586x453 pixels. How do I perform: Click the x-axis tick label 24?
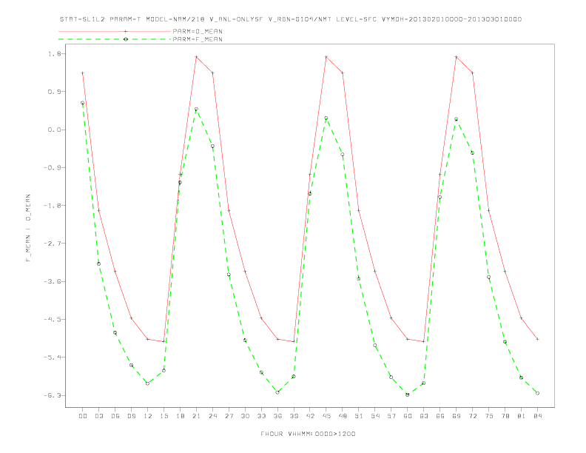pos(212,416)
